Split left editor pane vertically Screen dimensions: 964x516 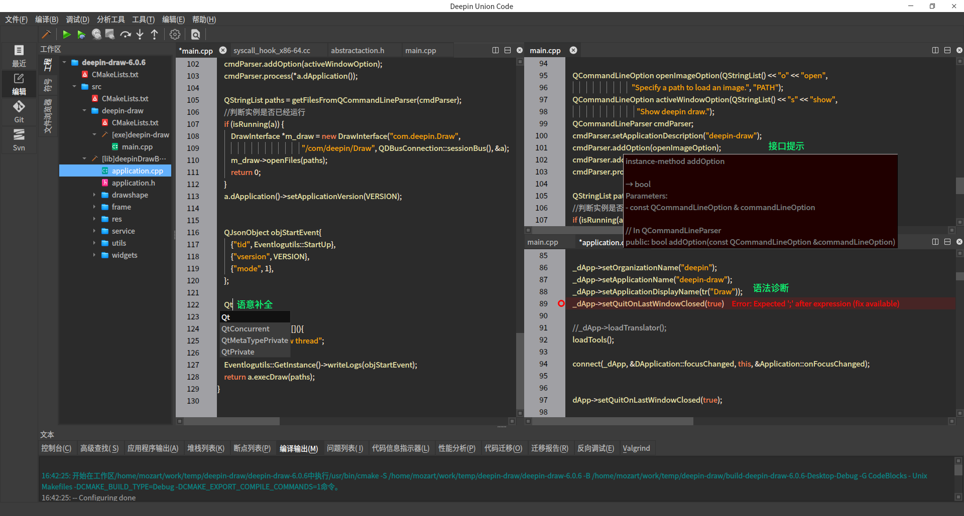[x=496, y=50]
